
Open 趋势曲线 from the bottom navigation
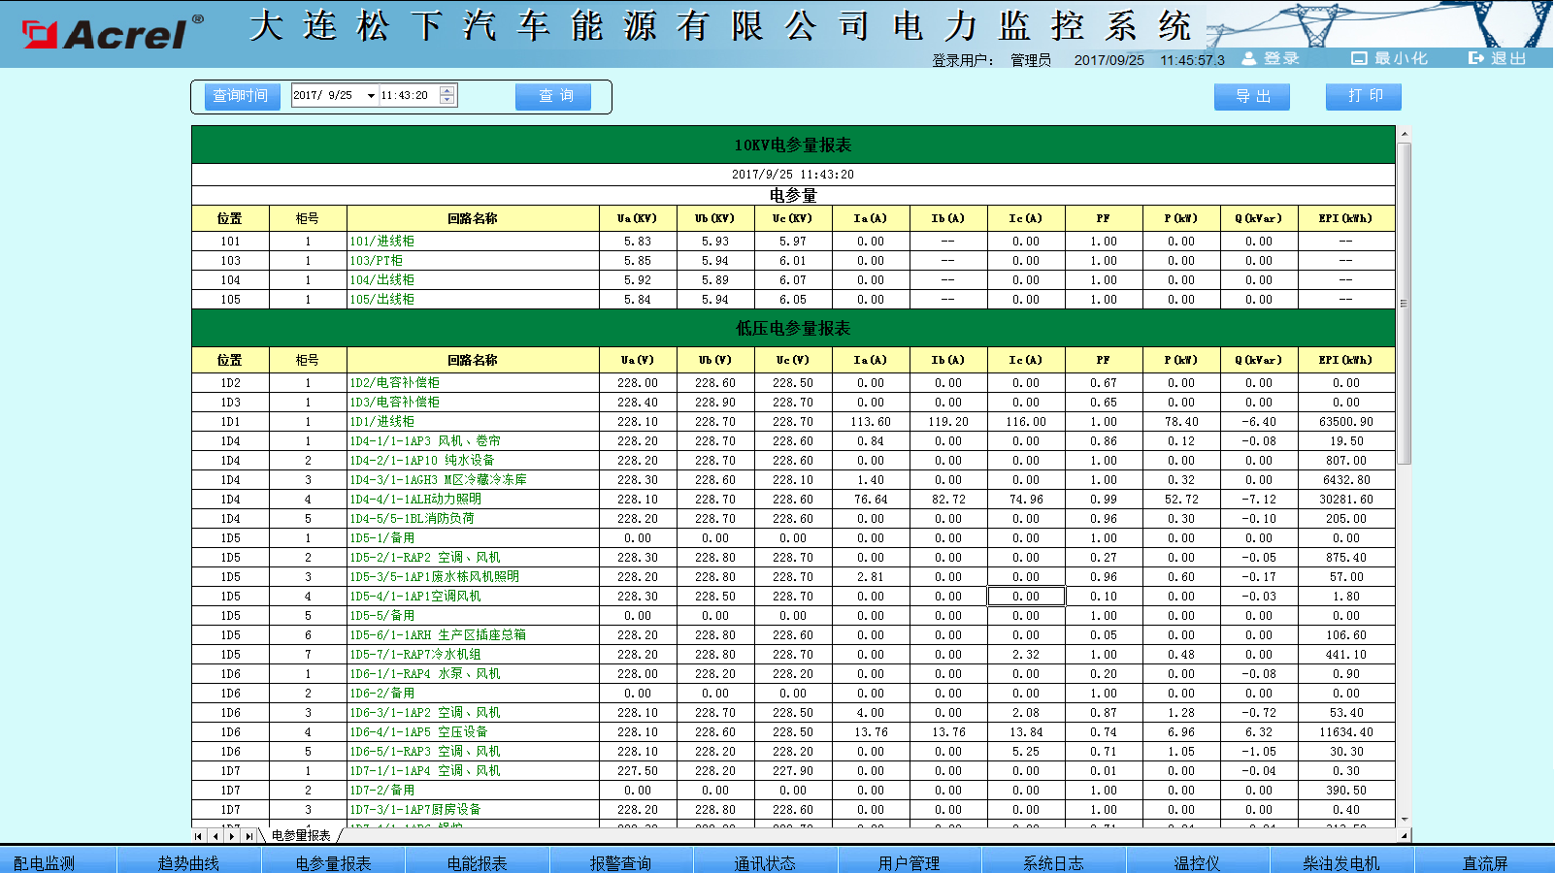coord(188,862)
